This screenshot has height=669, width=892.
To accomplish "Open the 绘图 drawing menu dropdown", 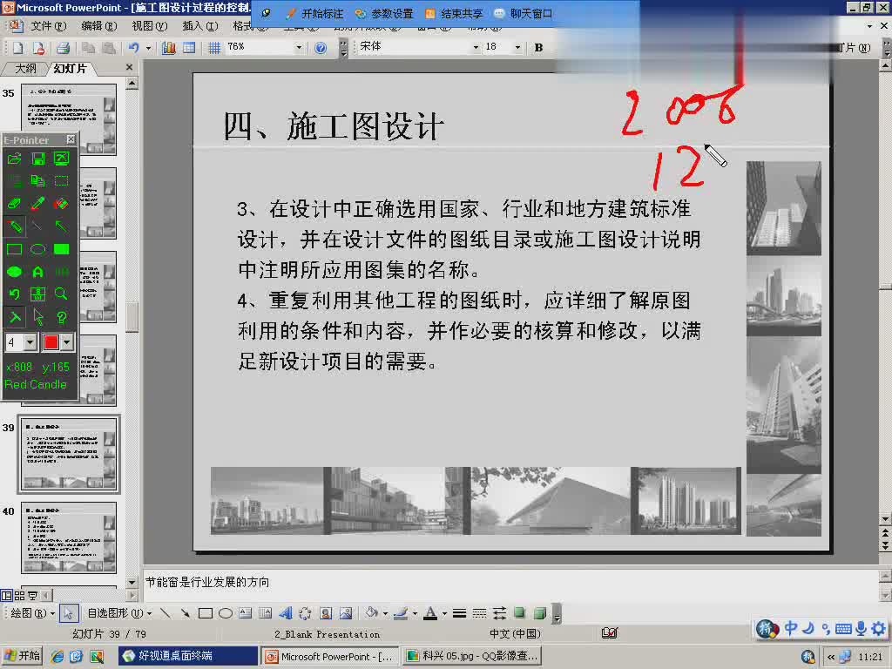I will click(32, 613).
